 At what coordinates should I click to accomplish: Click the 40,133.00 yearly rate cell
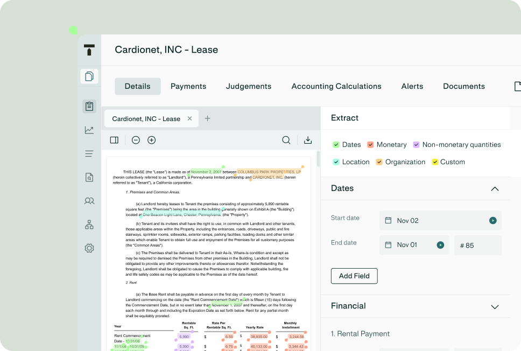259,346
